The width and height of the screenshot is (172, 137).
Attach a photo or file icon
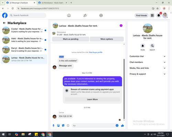click(x=58, y=126)
